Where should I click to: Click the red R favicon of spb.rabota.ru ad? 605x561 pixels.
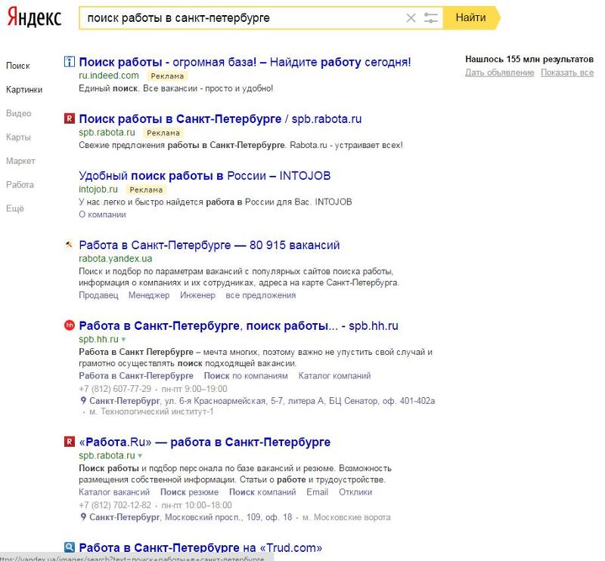(69, 119)
